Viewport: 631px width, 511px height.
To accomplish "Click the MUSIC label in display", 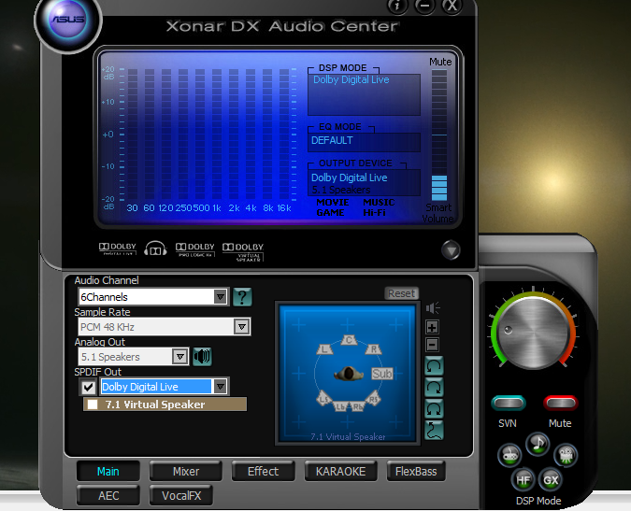I will 379,202.
